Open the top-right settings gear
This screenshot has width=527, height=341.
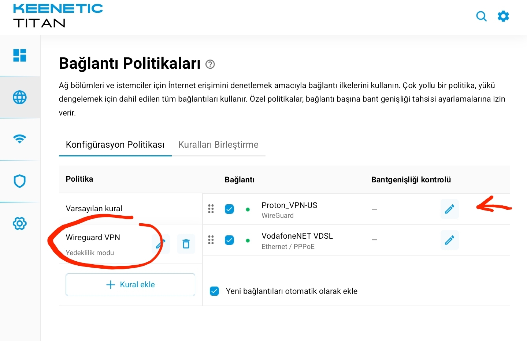503,16
